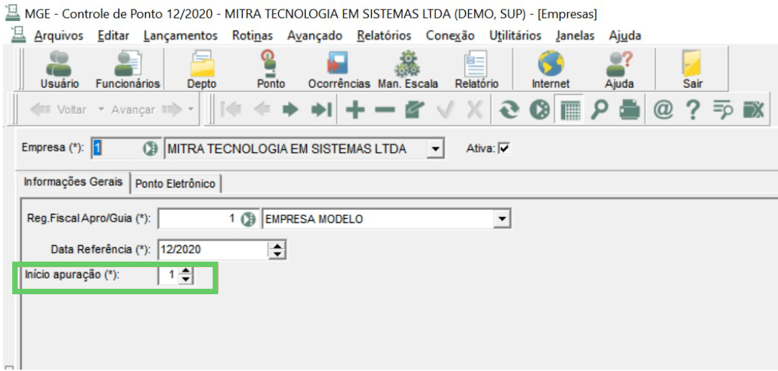Open the Ponto toolbar icon
The height and width of the screenshot is (371, 778).
(271, 69)
